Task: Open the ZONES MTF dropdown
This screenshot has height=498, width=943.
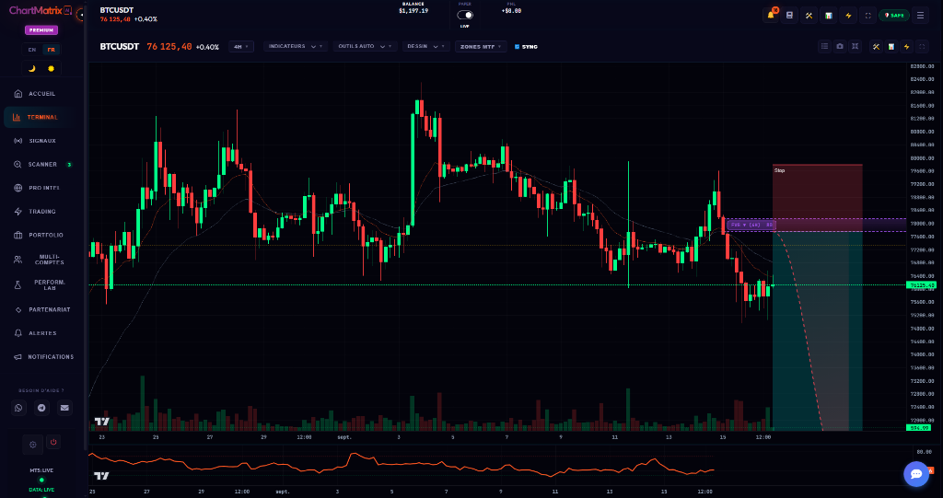Action: pyautogui.click(x=481, y=46)
